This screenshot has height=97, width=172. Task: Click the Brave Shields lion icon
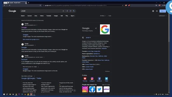(126, 5)
